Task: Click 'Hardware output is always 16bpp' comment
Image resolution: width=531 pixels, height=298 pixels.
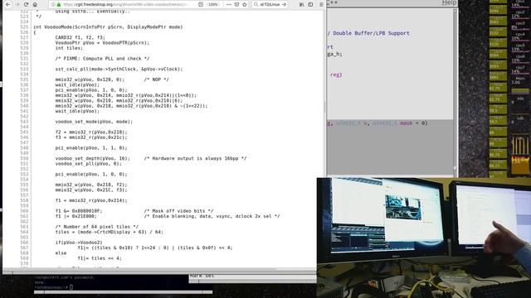Action: tap(195, 158)
